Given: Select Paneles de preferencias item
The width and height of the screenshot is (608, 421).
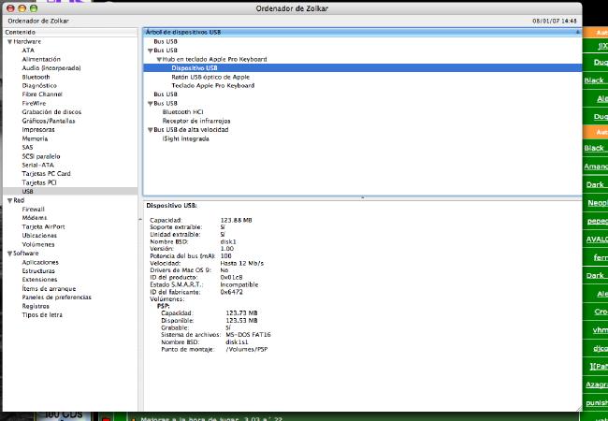Looking at the screenshot, I should tap(57, 297).
